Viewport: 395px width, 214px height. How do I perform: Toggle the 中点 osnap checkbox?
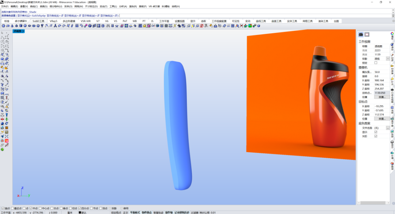click(x=31, y=209)
